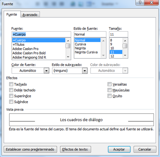Click the Estilo de fuente input field
Screen dimensions: 160x157
point(90,35)
